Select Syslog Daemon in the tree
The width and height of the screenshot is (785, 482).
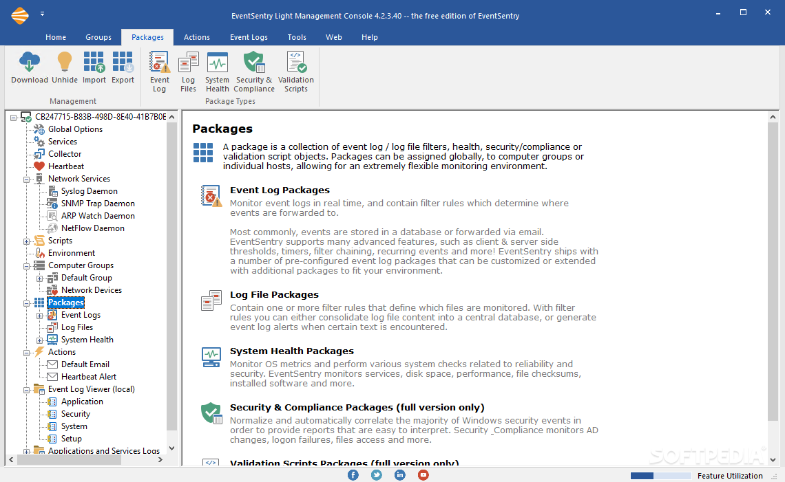click(x=89, y=191)
